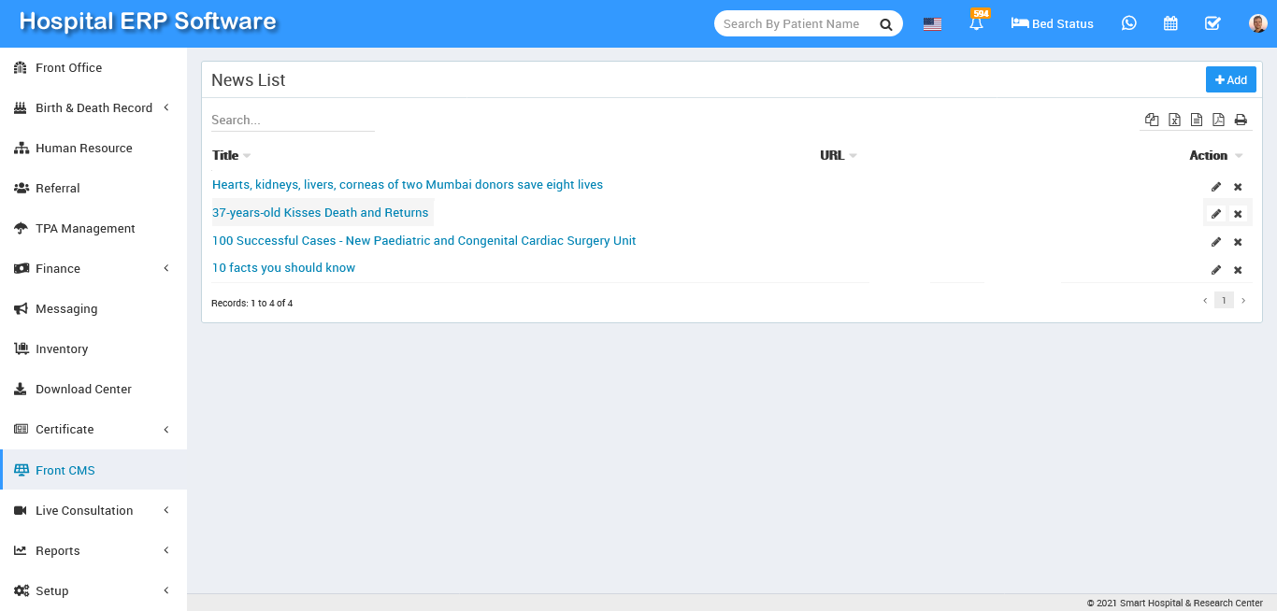Click the Add news button
This screenshot has width=1277, height=611.
(x=1230, y=80)
